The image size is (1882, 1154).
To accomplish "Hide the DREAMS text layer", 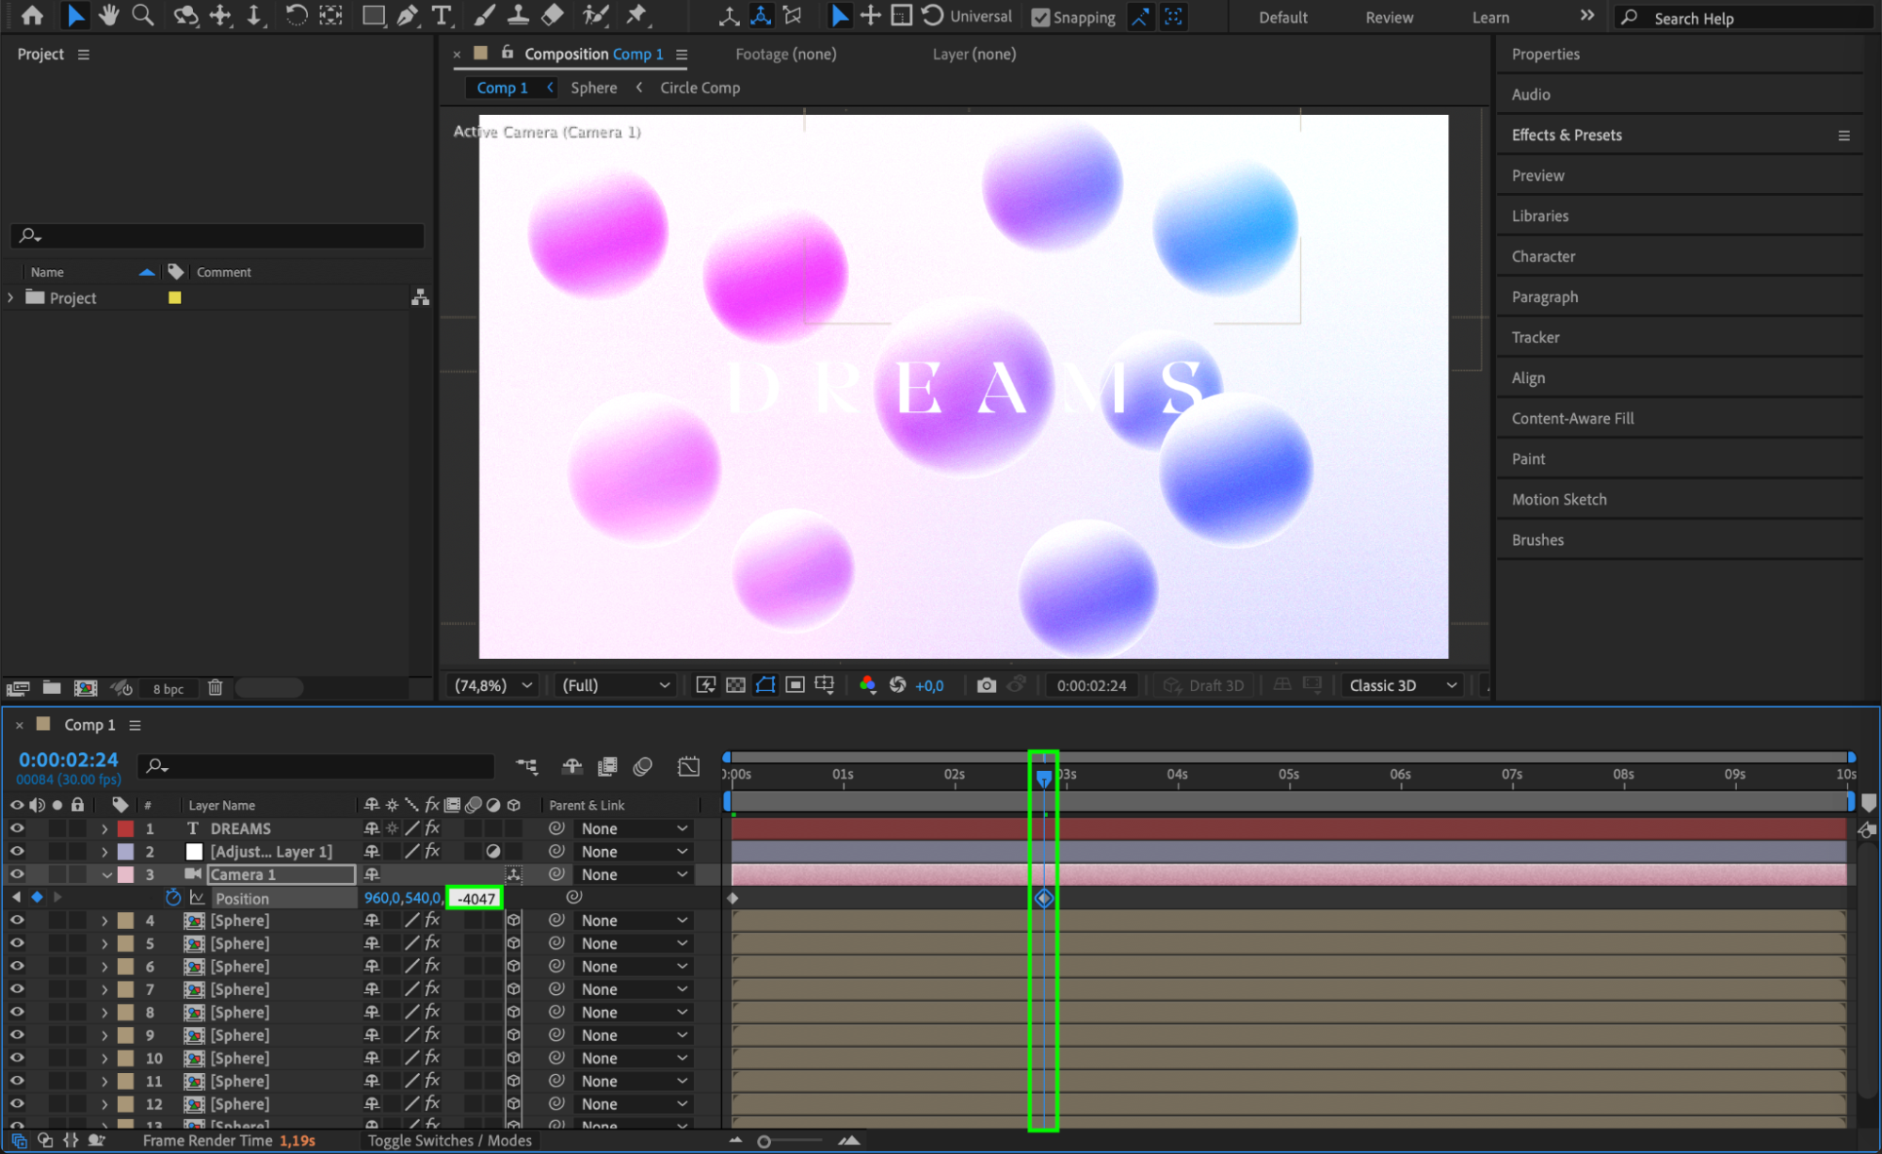I will pos(17,828).
